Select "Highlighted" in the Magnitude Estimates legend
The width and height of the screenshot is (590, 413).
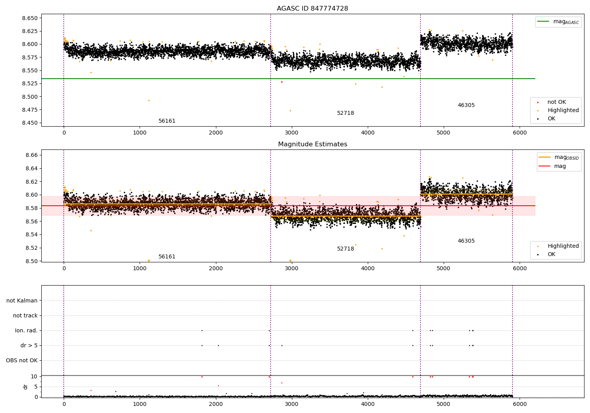click(x=563, y=246)
